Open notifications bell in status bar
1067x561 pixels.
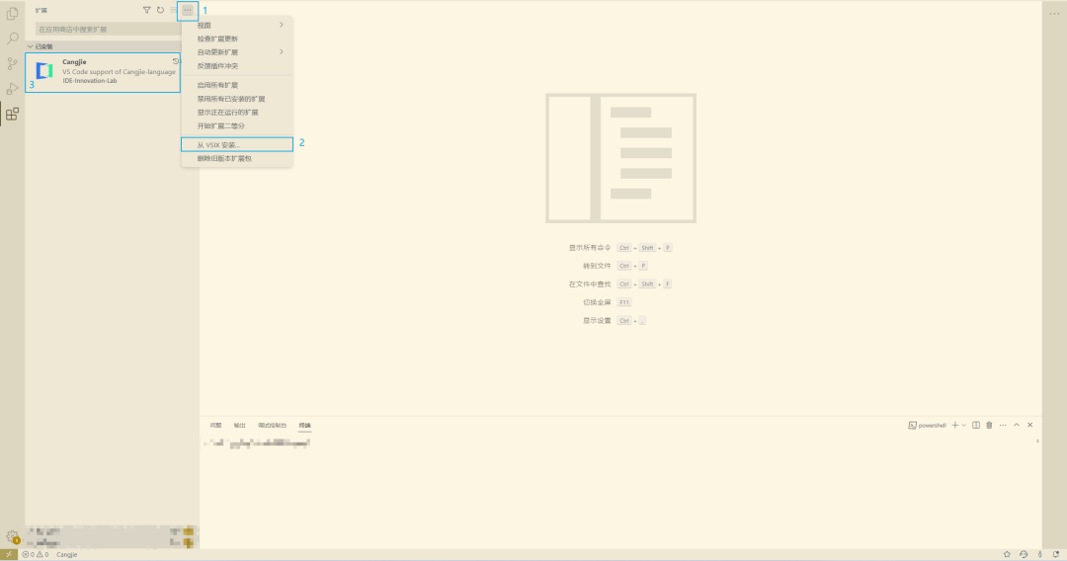1056,554
